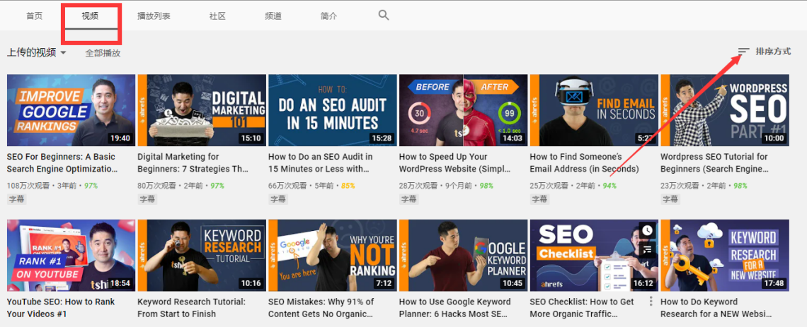Switch to the 频道 tab

(x=273, y=16)
